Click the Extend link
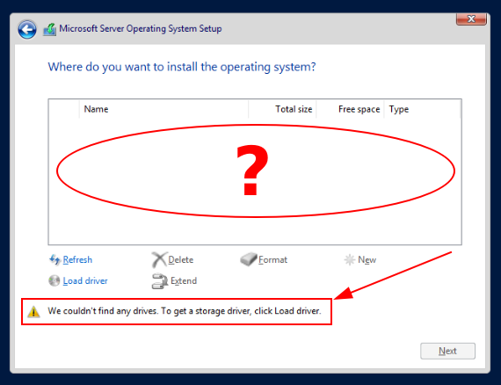This screenshot has width=501, height=385. tap(184, 281)
